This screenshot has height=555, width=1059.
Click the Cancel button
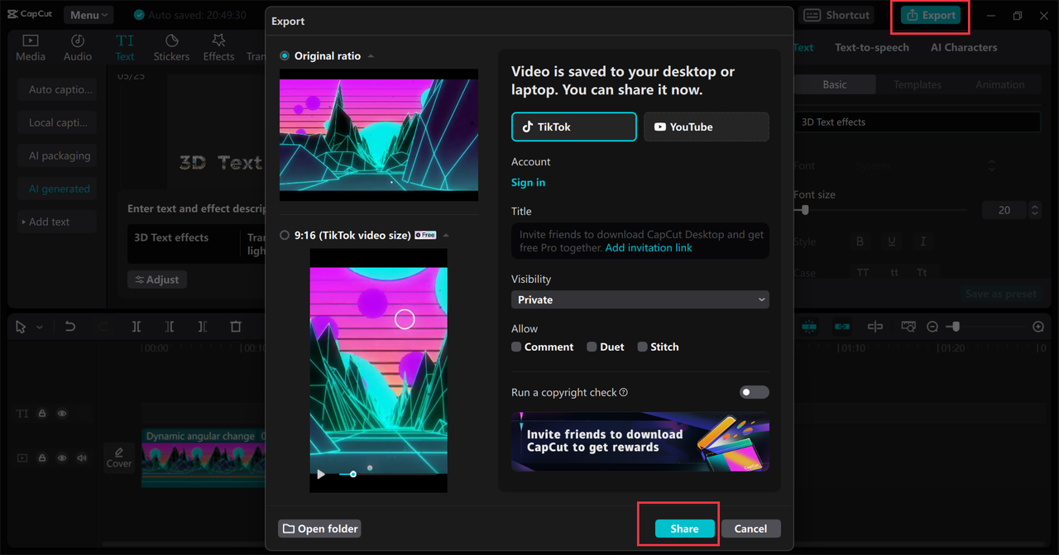click(750, 529)
